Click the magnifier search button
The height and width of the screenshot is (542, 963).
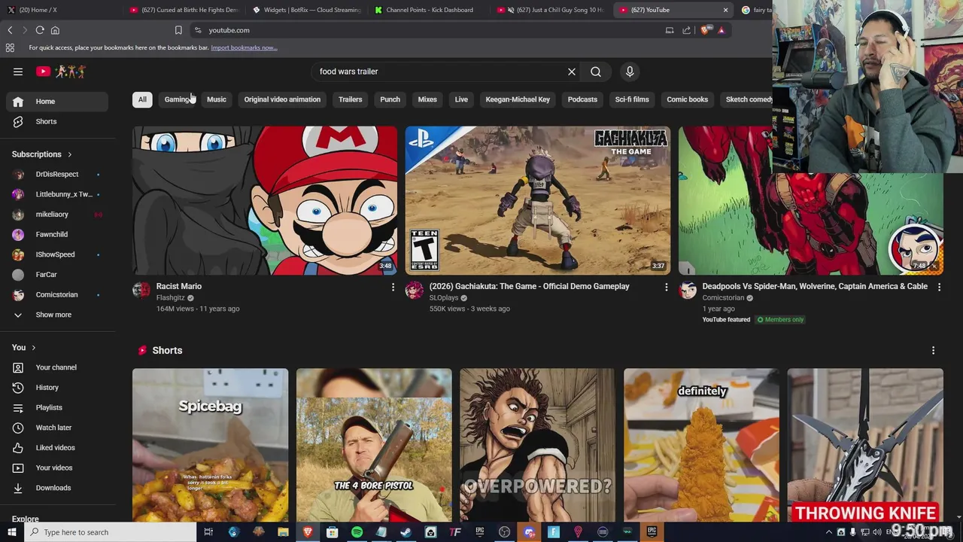pyautogui.click(x=596, y=72)
